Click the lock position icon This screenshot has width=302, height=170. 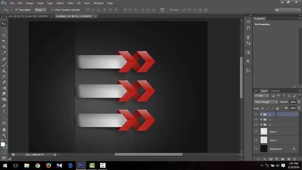click(272, 108)
